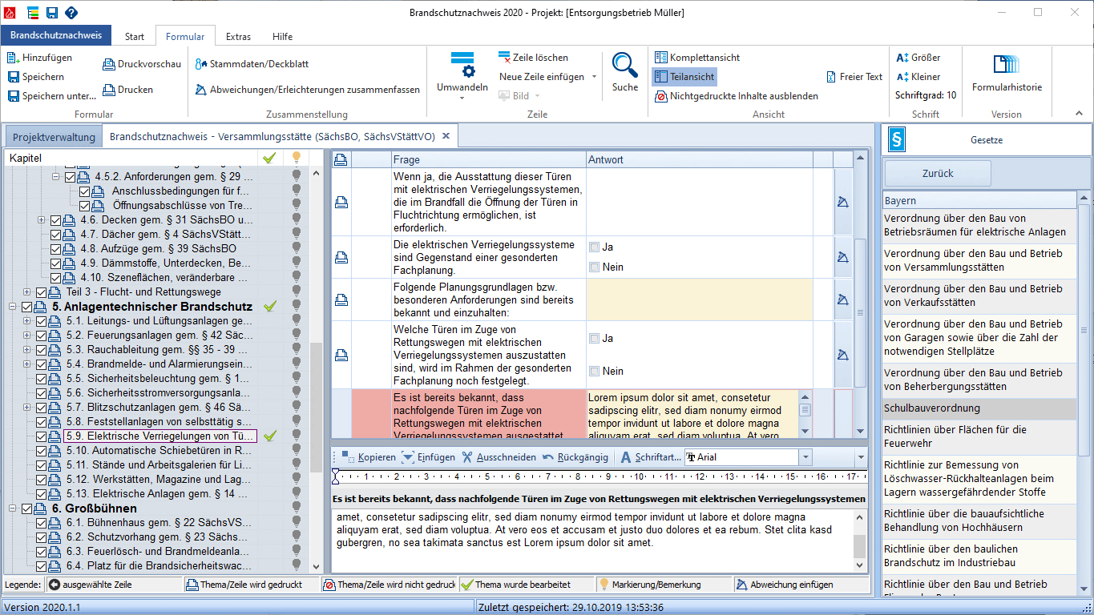Toggle checkbox for 4.8. Aufzüge gem. § 39
The height and width of the screenshot is (615, 1094).
pos(56,249)
